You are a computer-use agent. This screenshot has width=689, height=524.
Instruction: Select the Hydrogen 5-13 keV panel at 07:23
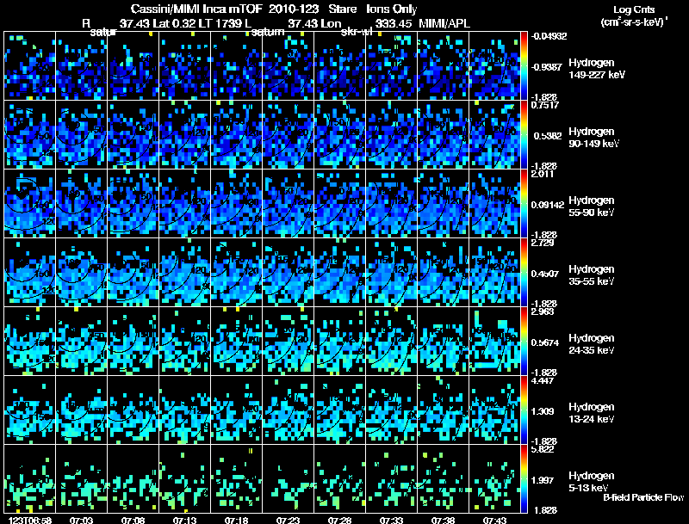[289, 478]
